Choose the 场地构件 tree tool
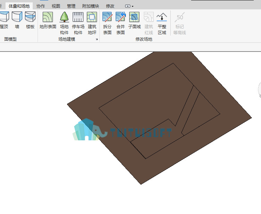Image resolution: width=261 pixels, height=214 pixels. [64, 23]
